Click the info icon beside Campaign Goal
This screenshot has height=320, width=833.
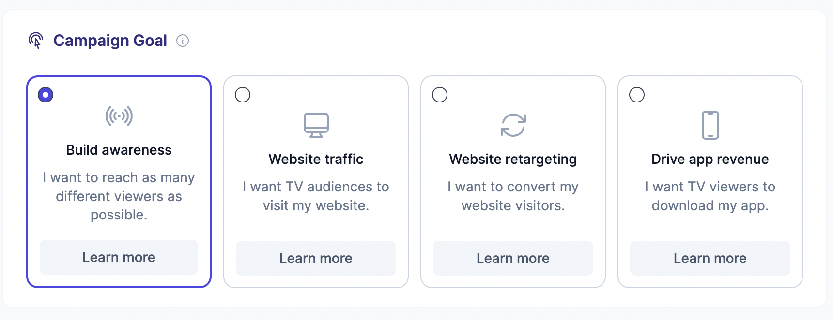[183, 41]
